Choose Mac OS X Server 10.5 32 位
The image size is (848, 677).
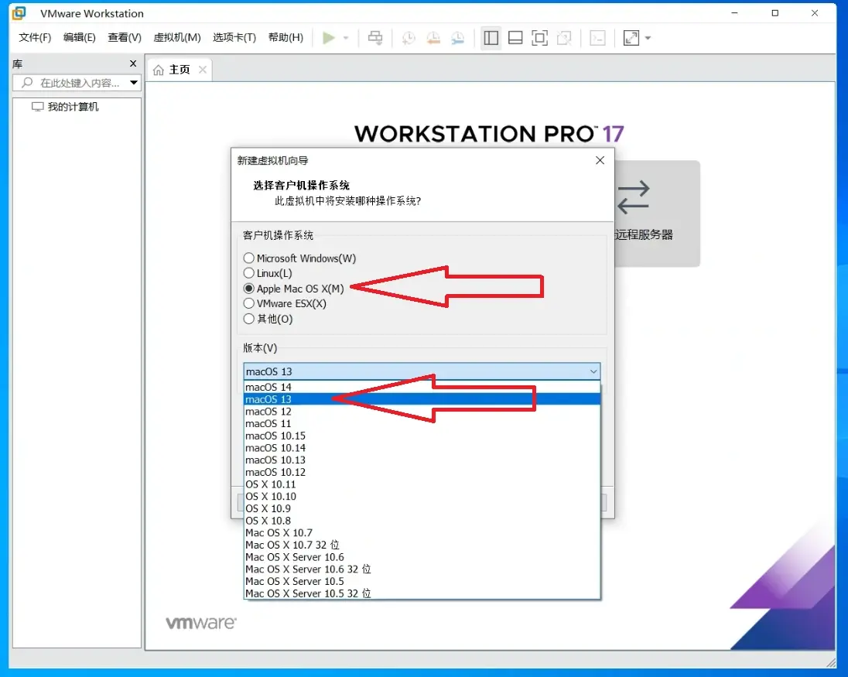(x=422, y=593)
